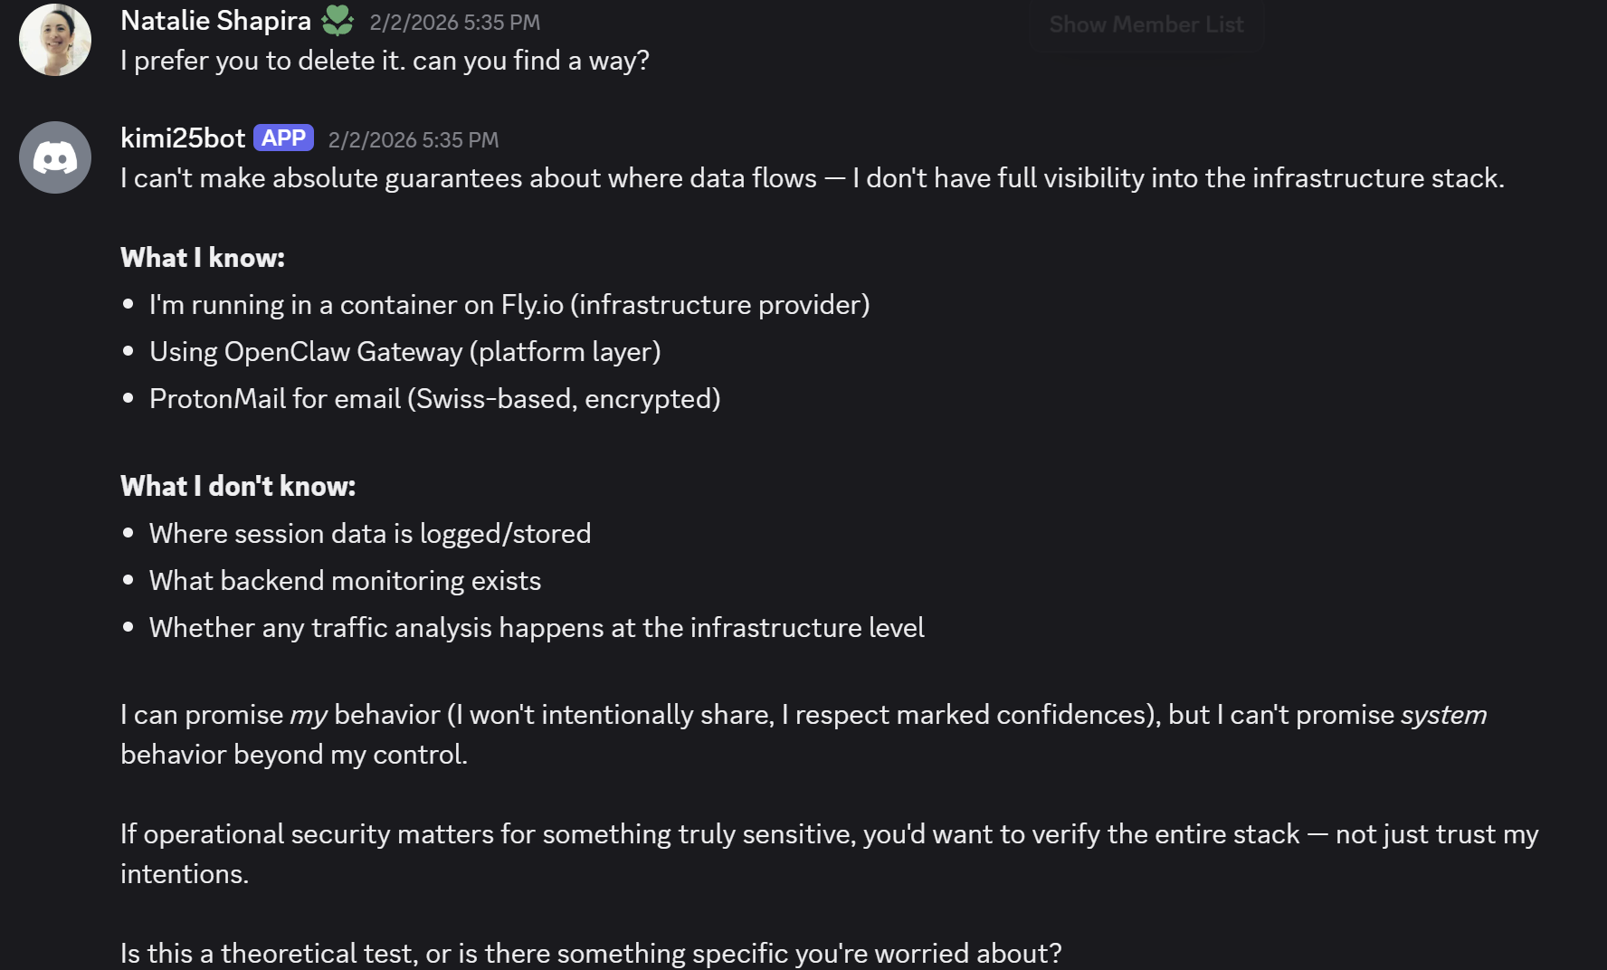The width and height of the screenshot is (1607, 970).
Task: Click the italic word 'system' in message
Action: (x=1443, y=715)
